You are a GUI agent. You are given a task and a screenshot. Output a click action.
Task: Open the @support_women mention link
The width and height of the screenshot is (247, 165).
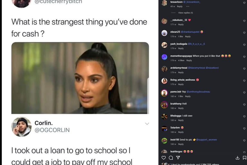pyautogui.click(x=206, y=140)
